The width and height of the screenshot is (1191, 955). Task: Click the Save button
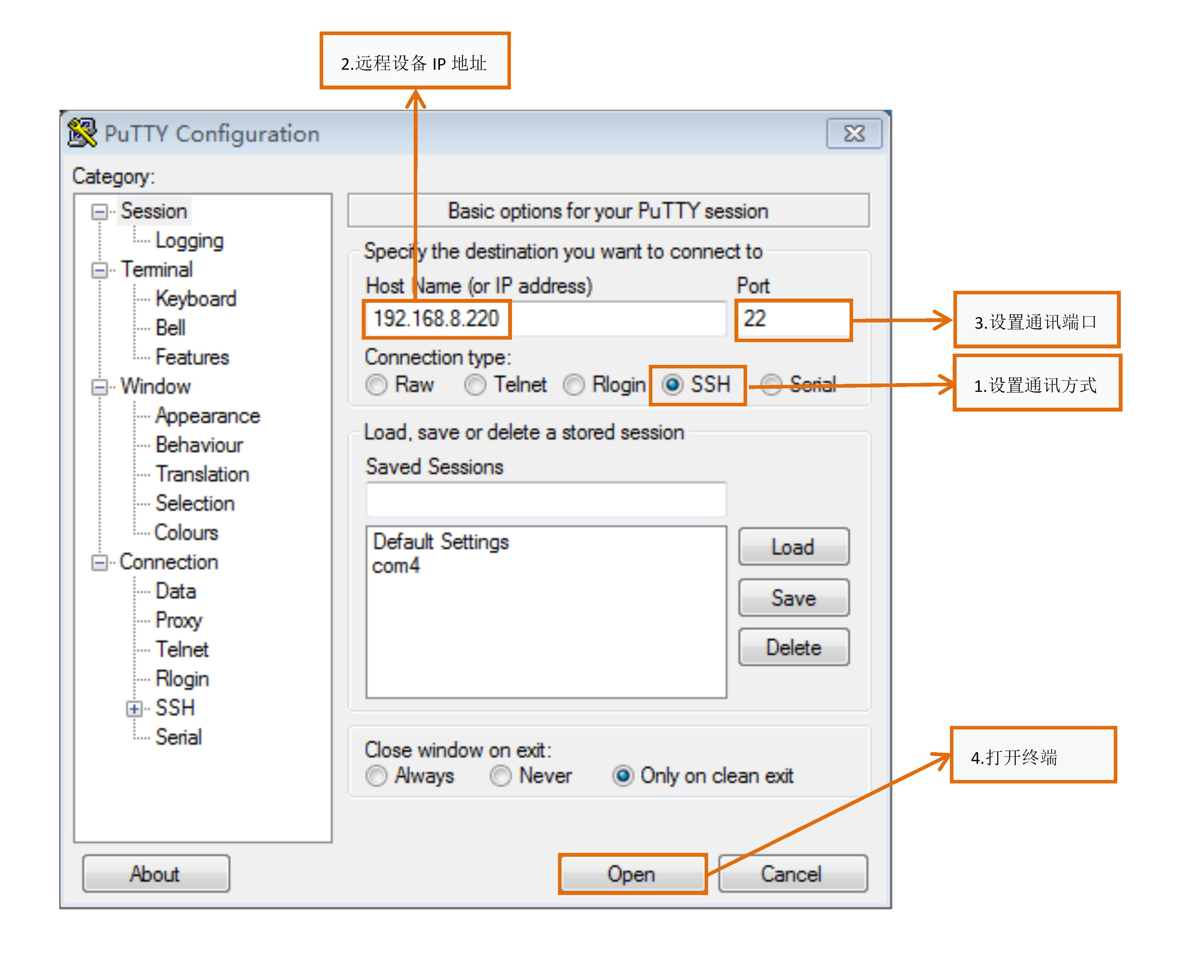(x=794, y=597)
